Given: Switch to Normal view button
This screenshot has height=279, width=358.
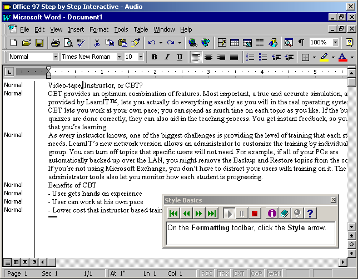Looking at the screenshot, I should [8, 262].
